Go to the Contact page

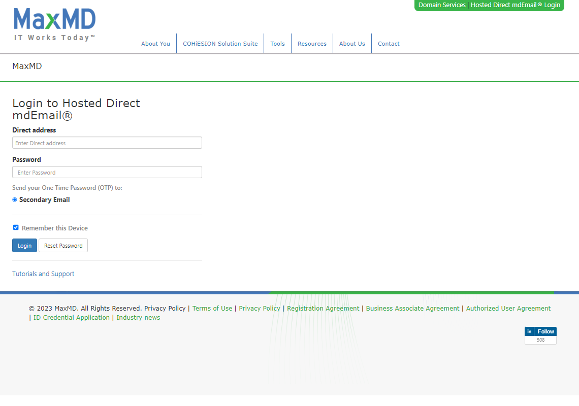(x=389, y=44)
